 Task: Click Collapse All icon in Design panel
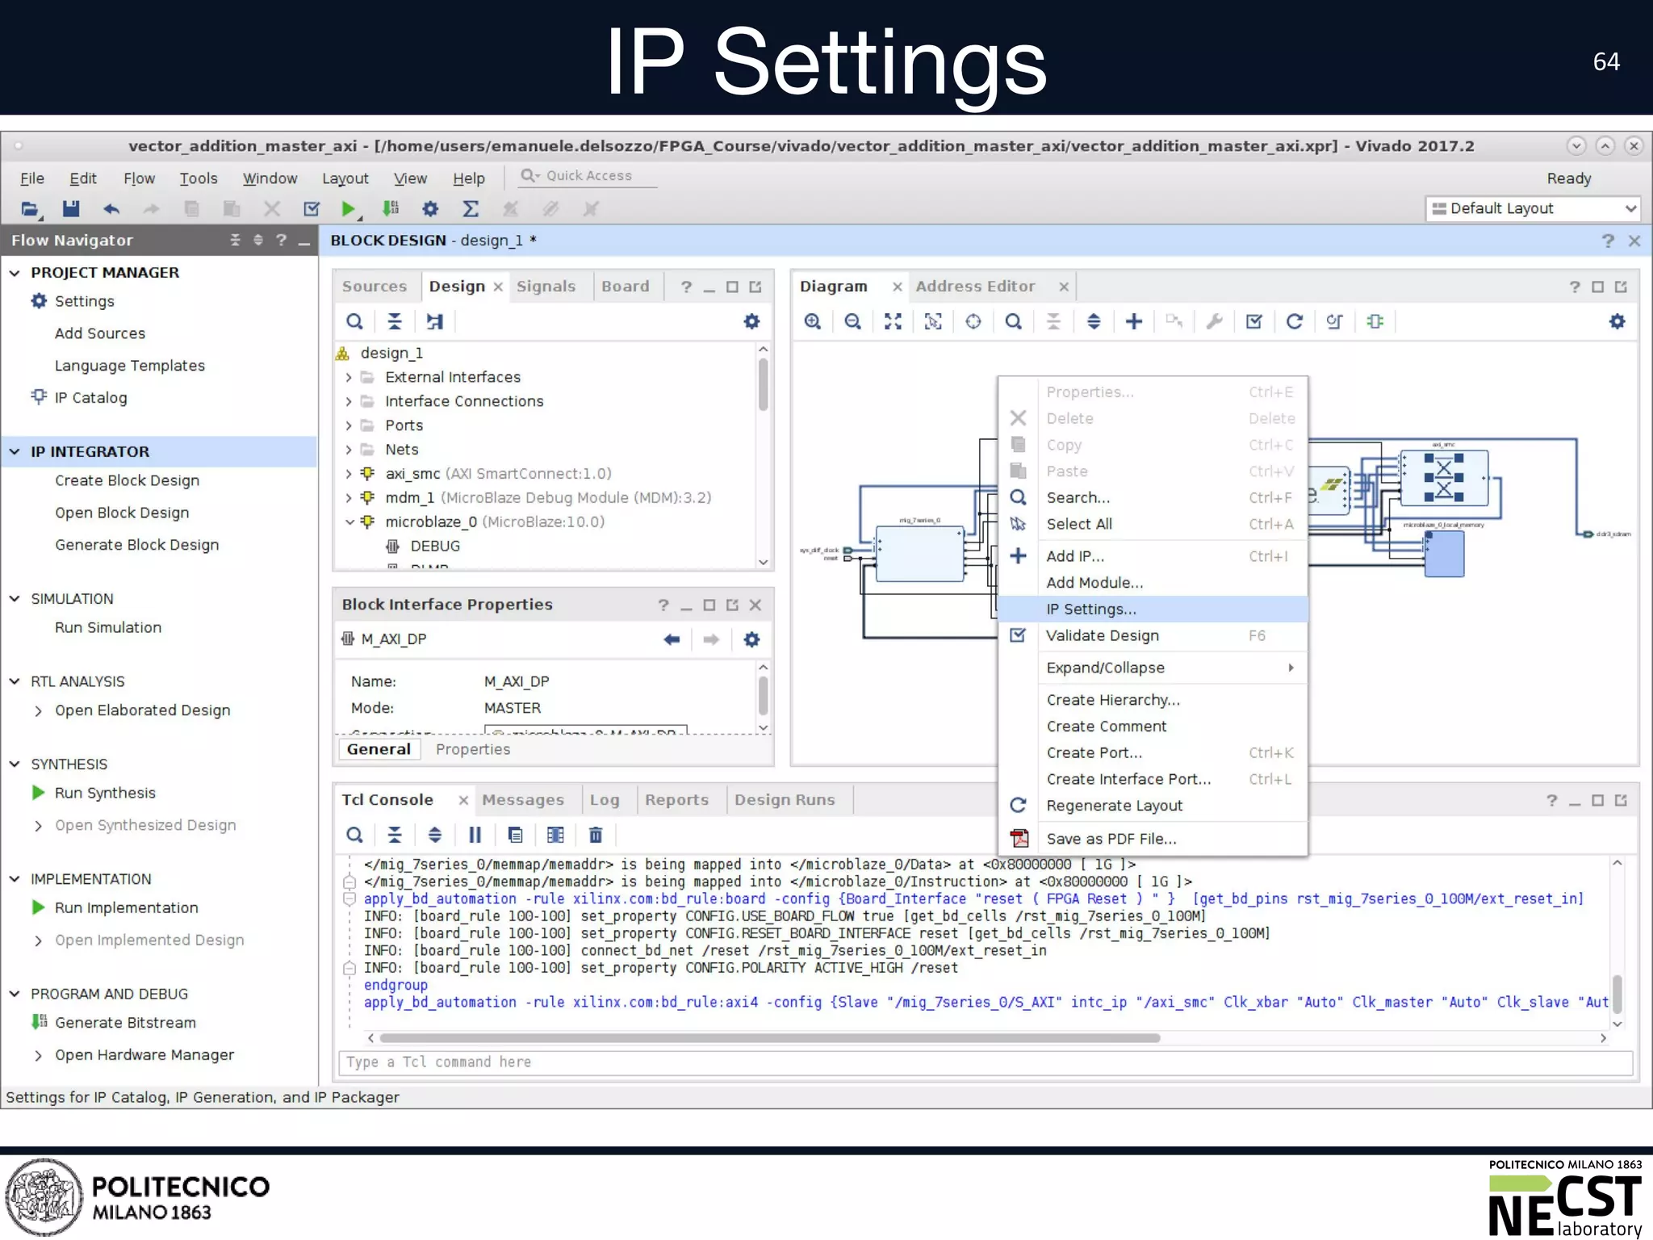[395, 321]
